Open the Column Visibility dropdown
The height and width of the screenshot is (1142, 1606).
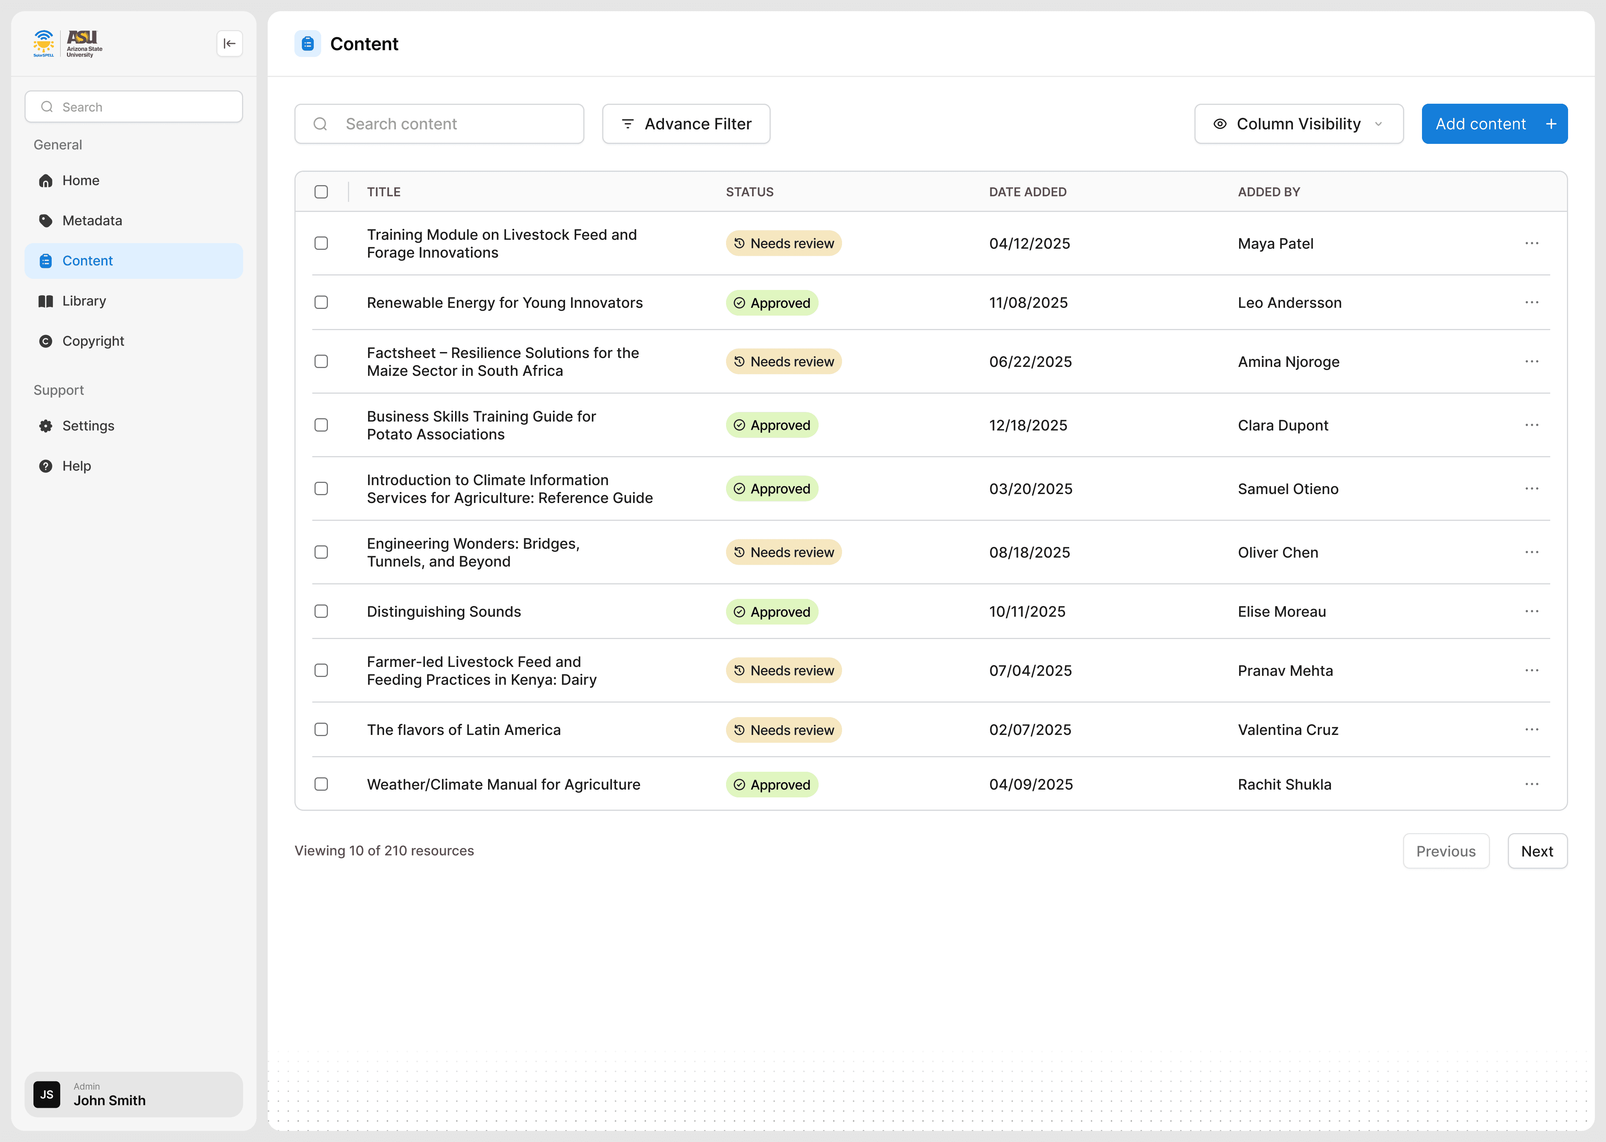tap(1298, 124)
